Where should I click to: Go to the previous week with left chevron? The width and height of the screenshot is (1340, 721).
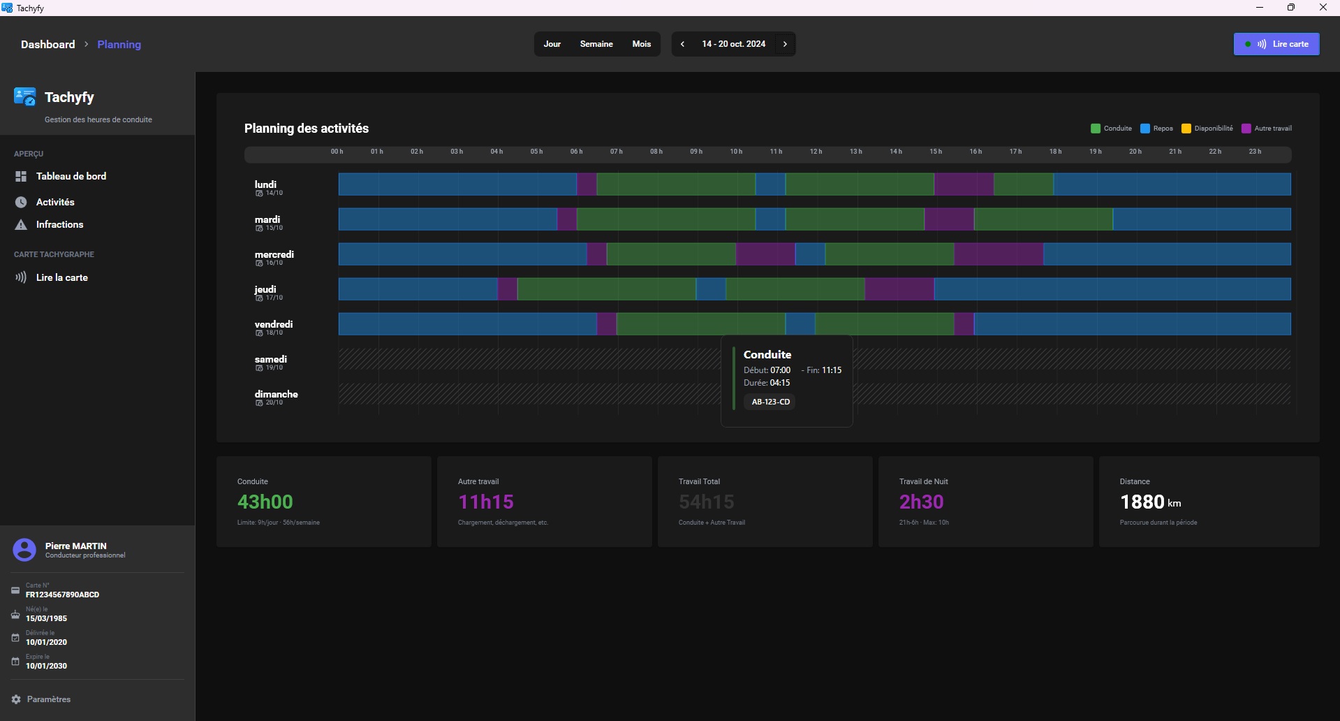pyautogui.click(x=682, y=44)
